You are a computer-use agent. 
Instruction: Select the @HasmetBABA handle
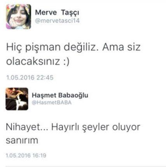click(x=52, y=103)
